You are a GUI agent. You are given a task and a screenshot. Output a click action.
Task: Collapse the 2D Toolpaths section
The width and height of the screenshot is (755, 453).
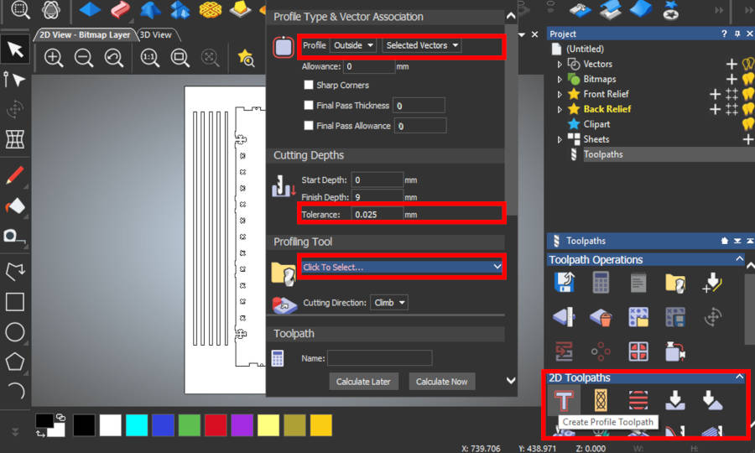[740, 377]
